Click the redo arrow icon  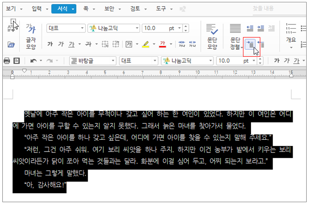pos(50,61)
